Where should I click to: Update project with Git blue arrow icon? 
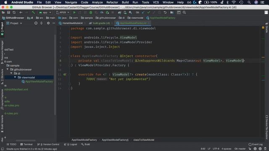[143, 13]
